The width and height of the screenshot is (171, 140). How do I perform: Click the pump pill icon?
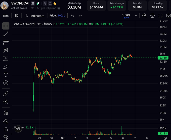(38, 3)
